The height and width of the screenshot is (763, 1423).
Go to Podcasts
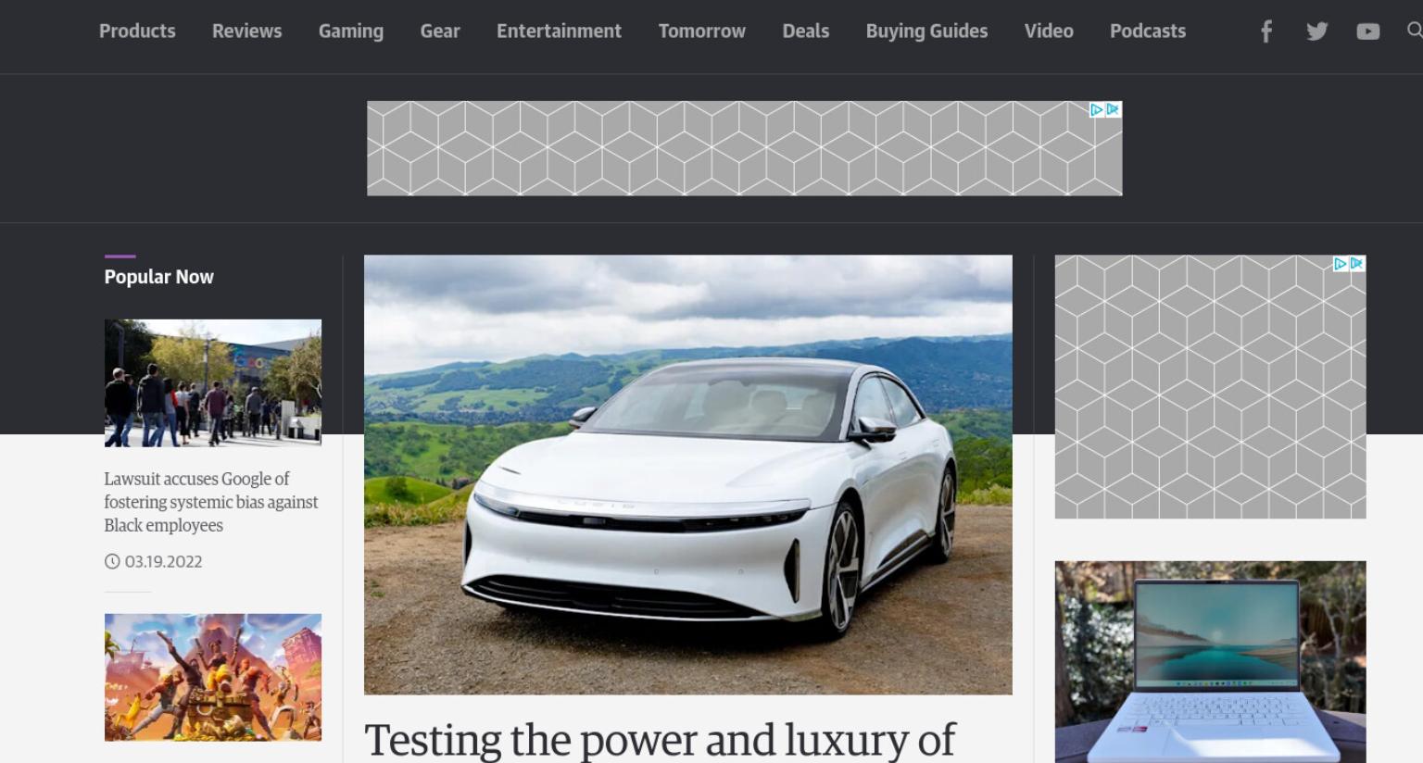tap(1148, 31)
